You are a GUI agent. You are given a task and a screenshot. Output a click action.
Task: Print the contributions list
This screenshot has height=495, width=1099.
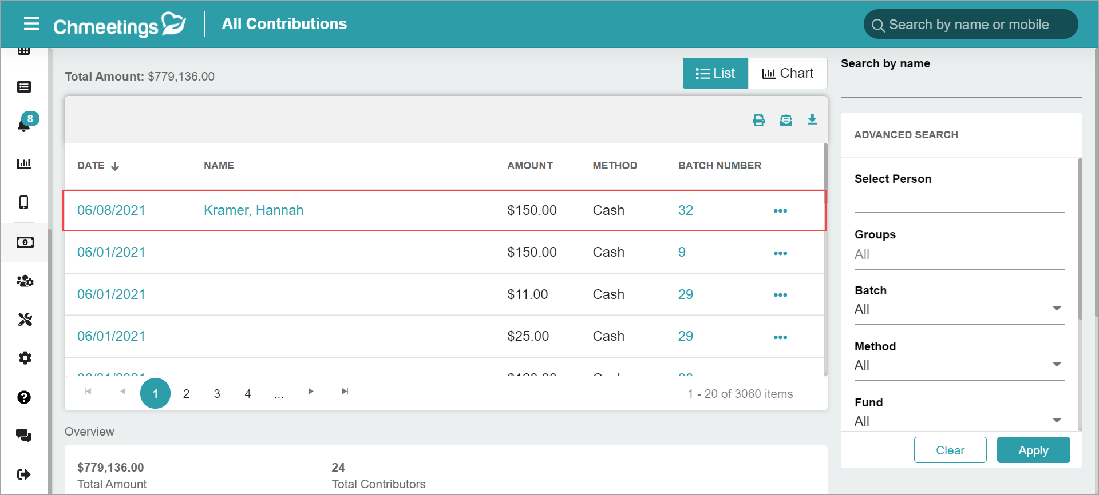point(758,120)
